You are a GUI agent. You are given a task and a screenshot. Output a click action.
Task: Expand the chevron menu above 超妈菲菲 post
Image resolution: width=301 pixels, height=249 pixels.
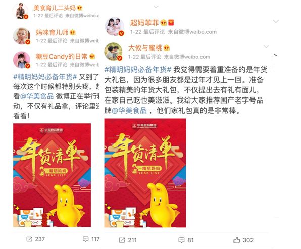coord(156,7)
